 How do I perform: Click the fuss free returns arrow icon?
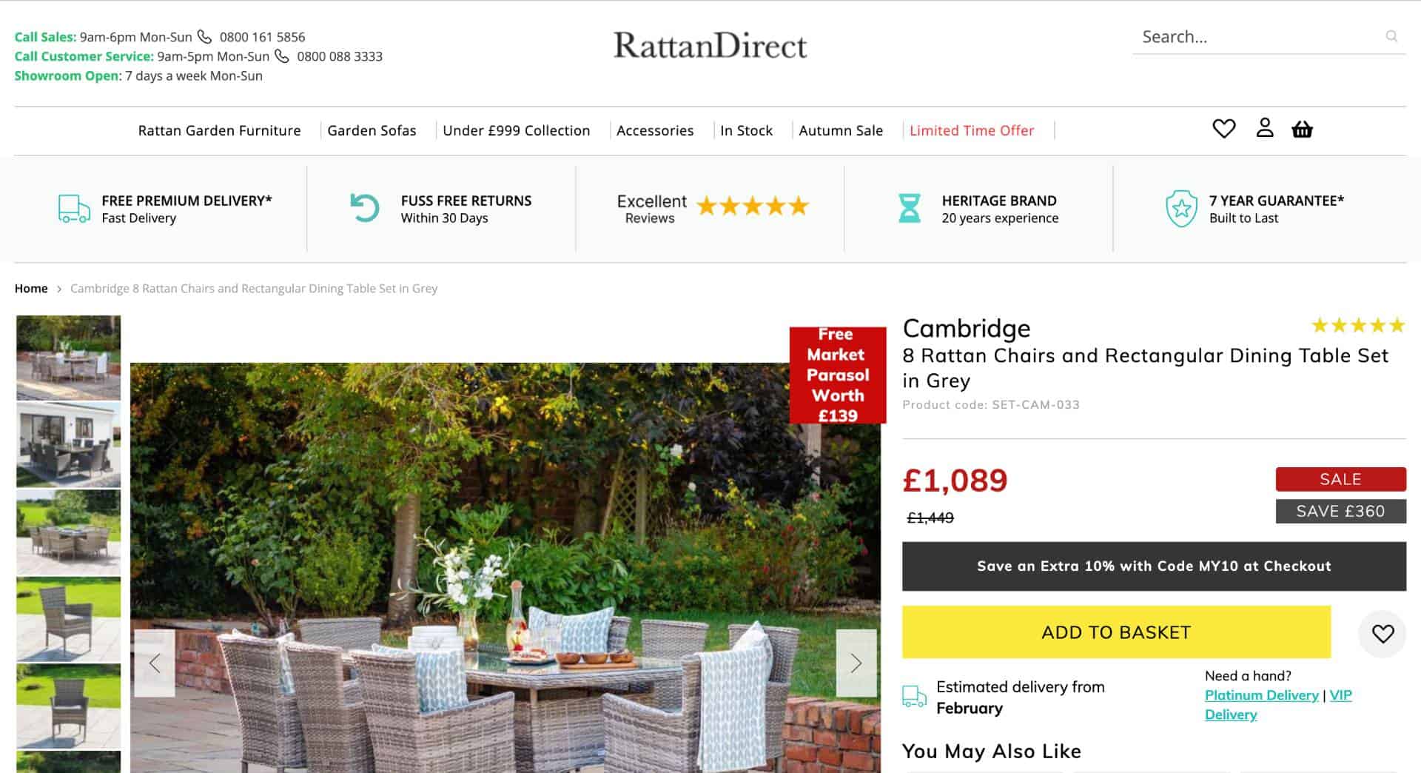pos(364,208)
